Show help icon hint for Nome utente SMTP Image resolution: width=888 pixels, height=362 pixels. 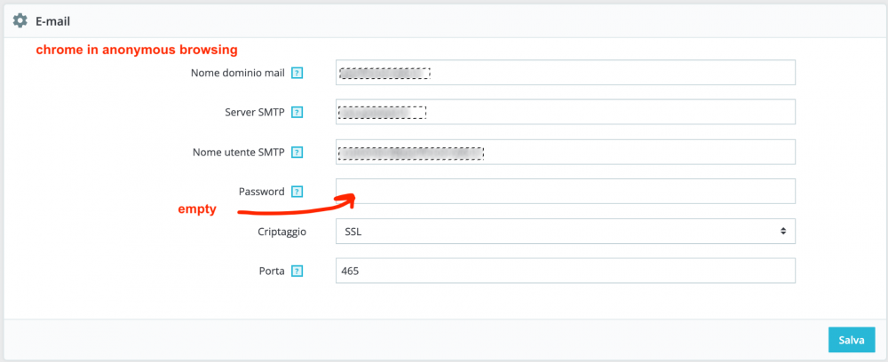[x=297, y=152]
